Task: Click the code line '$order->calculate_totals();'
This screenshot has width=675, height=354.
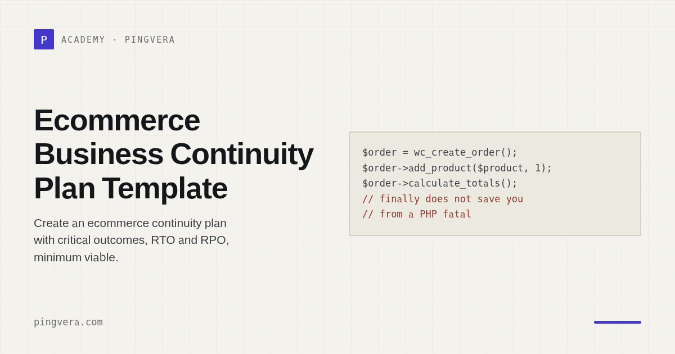Action: (439, 183)
